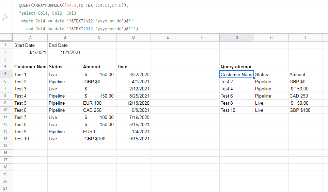The width and height of the screenshot is (328, 192).
Task: Select column B header
Action: click(65, 38)
